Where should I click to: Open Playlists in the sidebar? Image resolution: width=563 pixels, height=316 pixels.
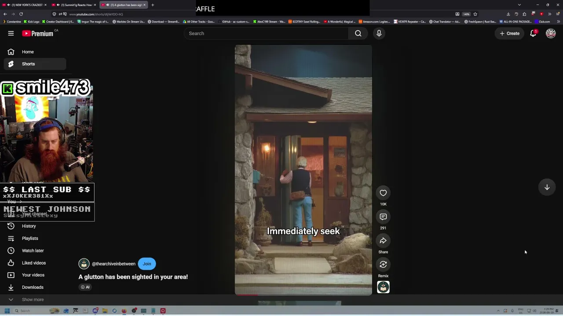point(35,238)
